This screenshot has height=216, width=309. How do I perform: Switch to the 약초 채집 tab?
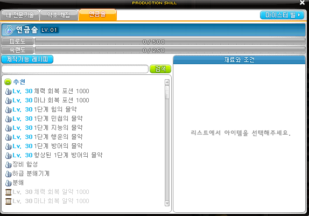coord(59,15)
